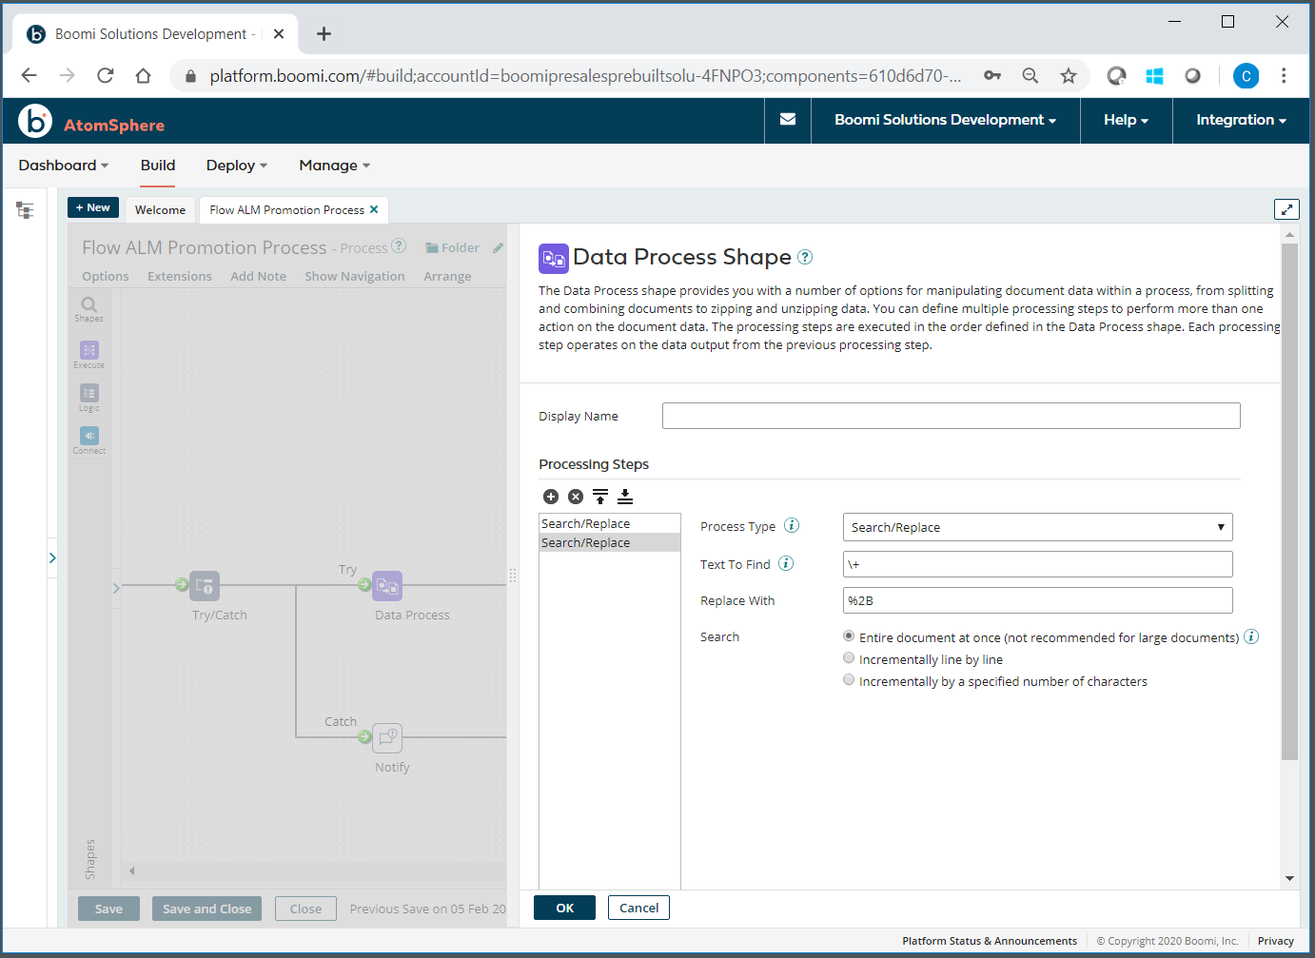The image size is (1315, 958).
Task: Open the Connect shapes category icon
Action: click(88, 436)
